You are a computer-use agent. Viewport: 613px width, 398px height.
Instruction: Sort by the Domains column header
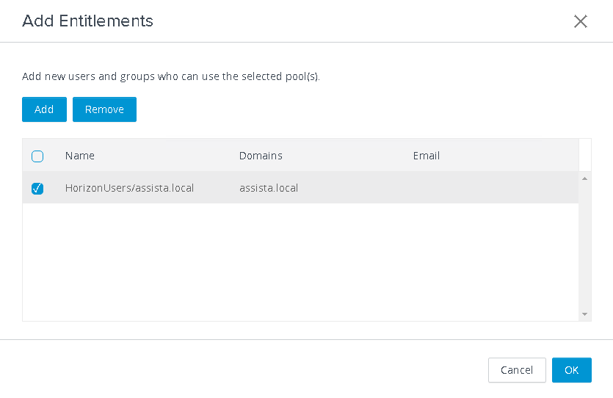pyautogui.click(x=261, y=156)
